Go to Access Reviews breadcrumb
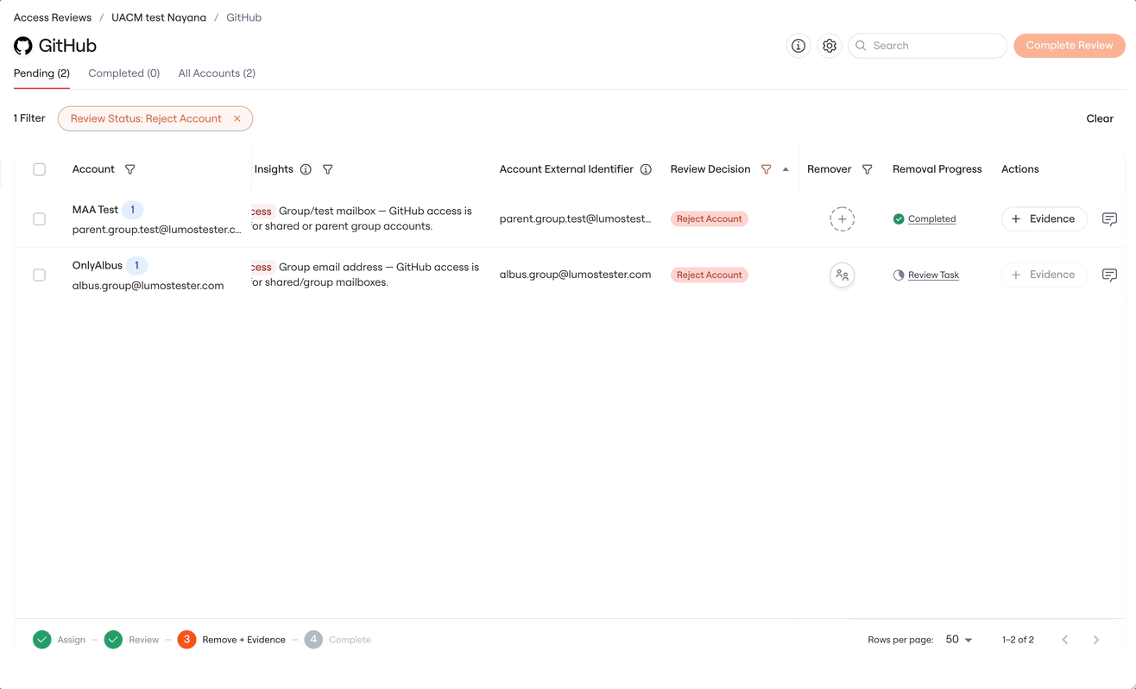Screen dimensions: 1136x689 coord(53,17)
